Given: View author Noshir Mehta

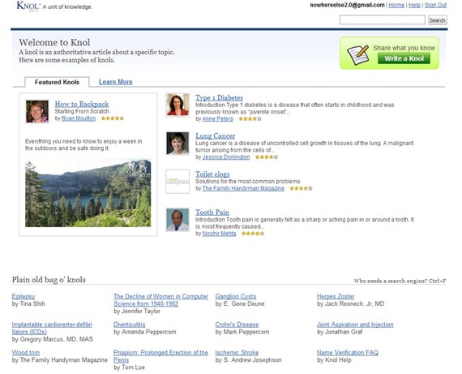Looking at the screenshot, I should point(219,234).
